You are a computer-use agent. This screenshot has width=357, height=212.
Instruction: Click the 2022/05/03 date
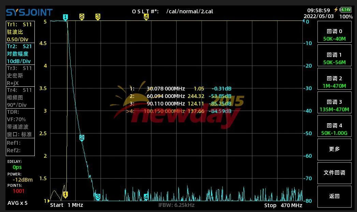319,16
